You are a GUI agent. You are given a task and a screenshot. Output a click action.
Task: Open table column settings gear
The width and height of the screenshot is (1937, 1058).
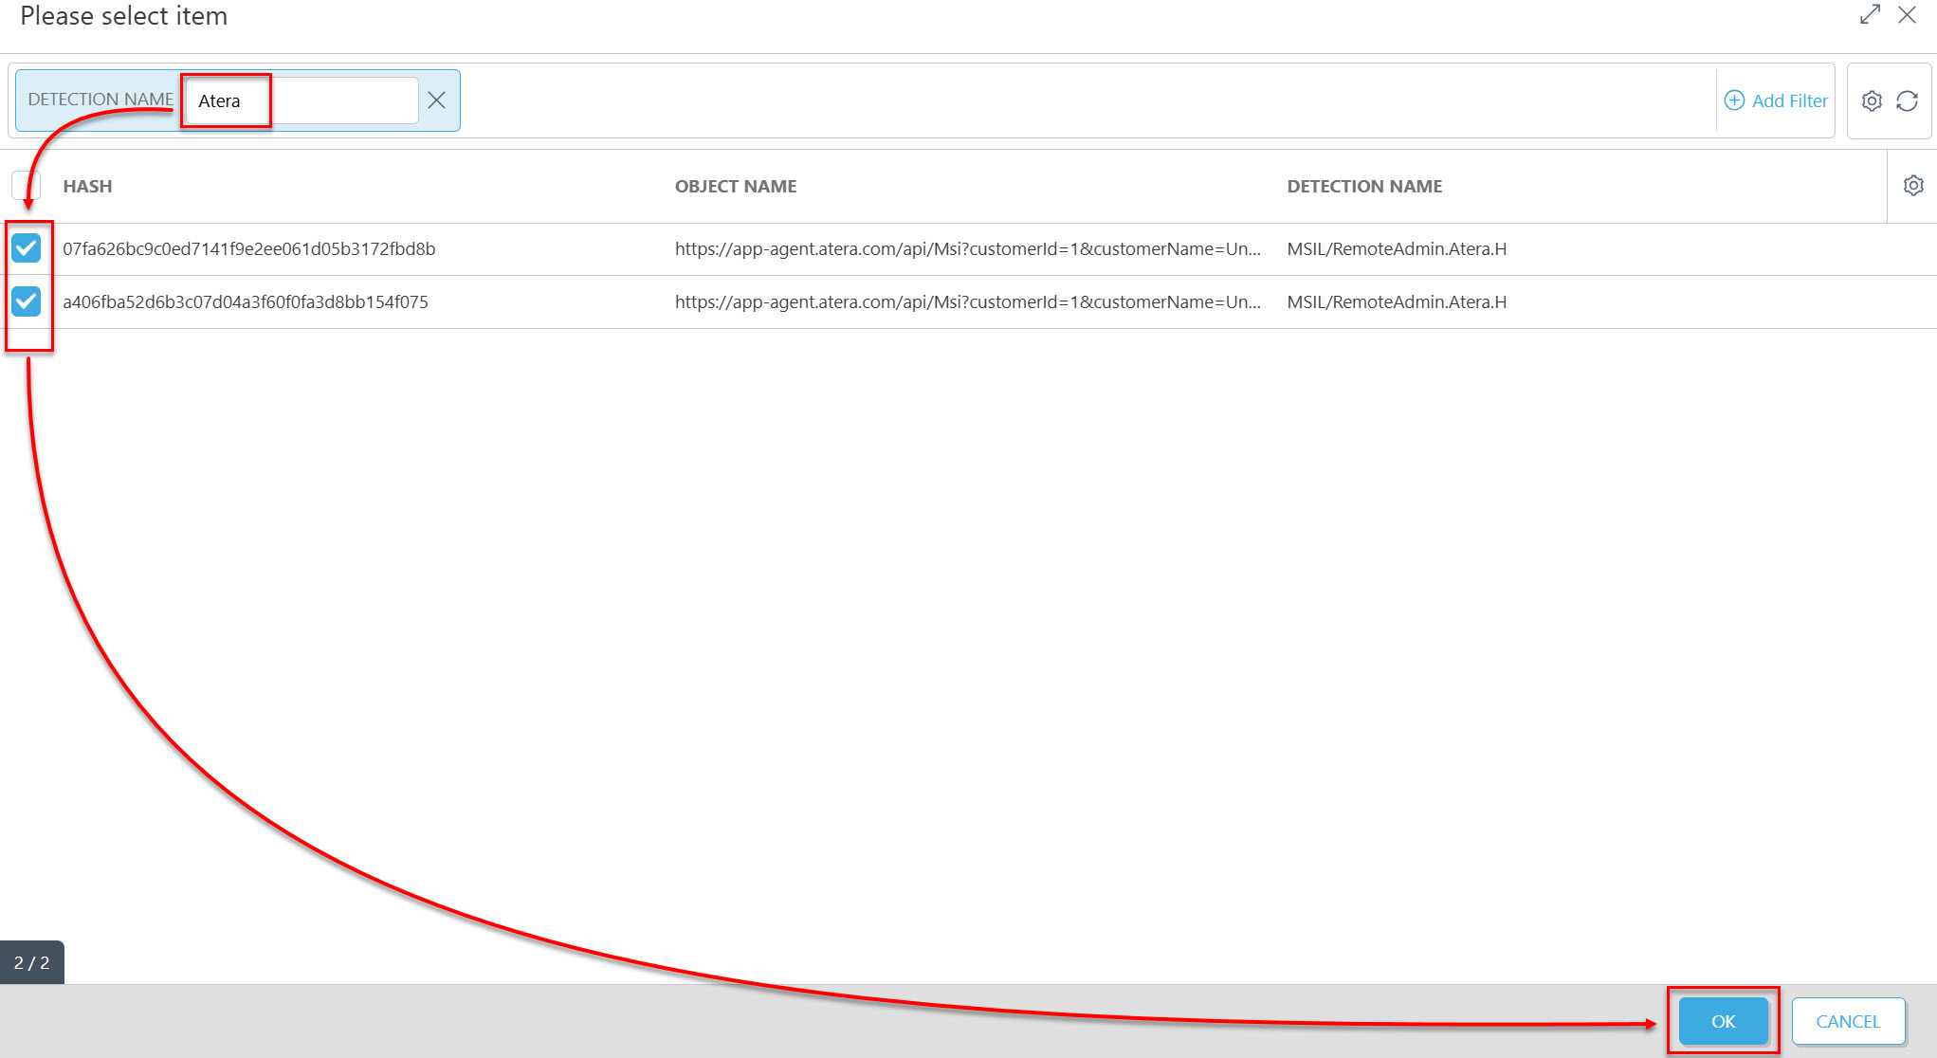point(1913,186)
